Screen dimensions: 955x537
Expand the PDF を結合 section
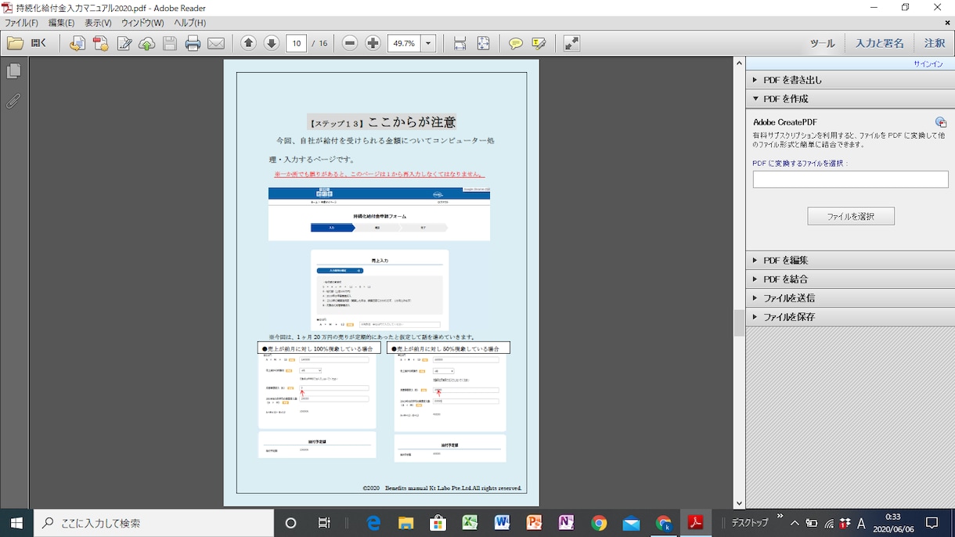tap(850, 279)
